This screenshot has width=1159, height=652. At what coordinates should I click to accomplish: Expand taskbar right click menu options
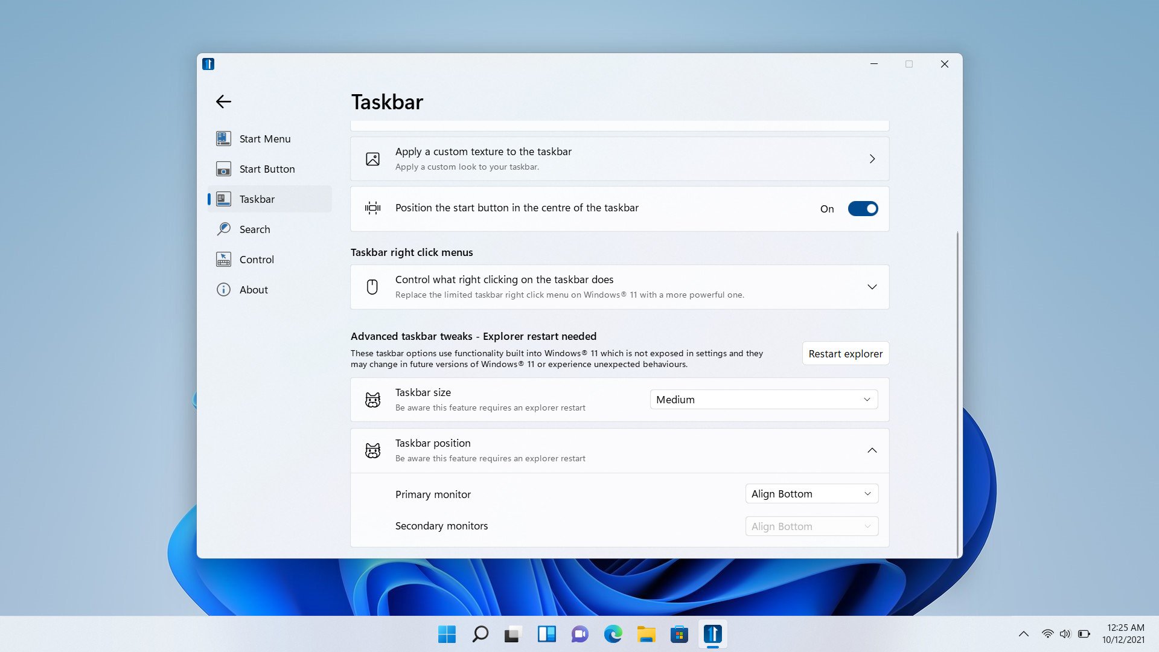click(x=872, y=287)
